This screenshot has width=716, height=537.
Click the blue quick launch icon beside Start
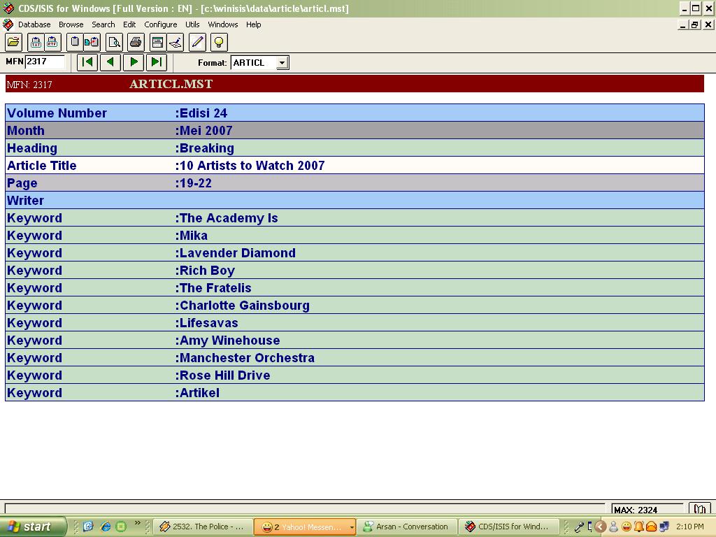point(88,527)
